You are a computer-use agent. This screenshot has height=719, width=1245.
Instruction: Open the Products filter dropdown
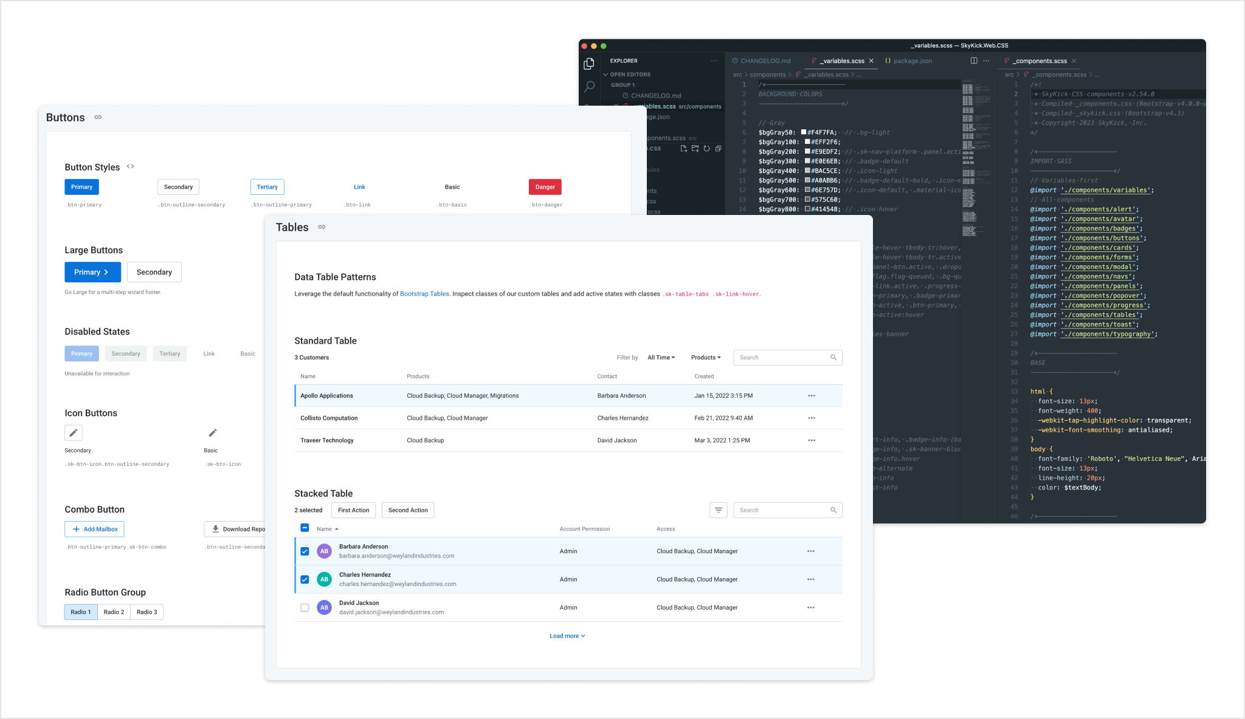(705, 357)
